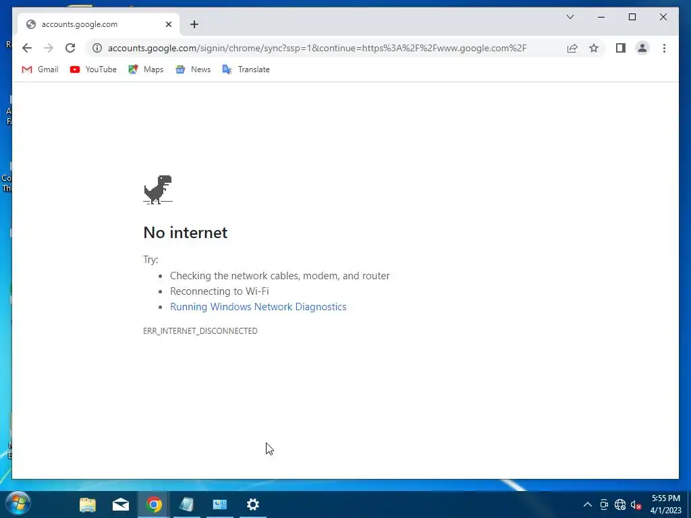This screenshot has width=691, height=518.
Task: Select the accounts.google.com tab
Action: (99, 24)
